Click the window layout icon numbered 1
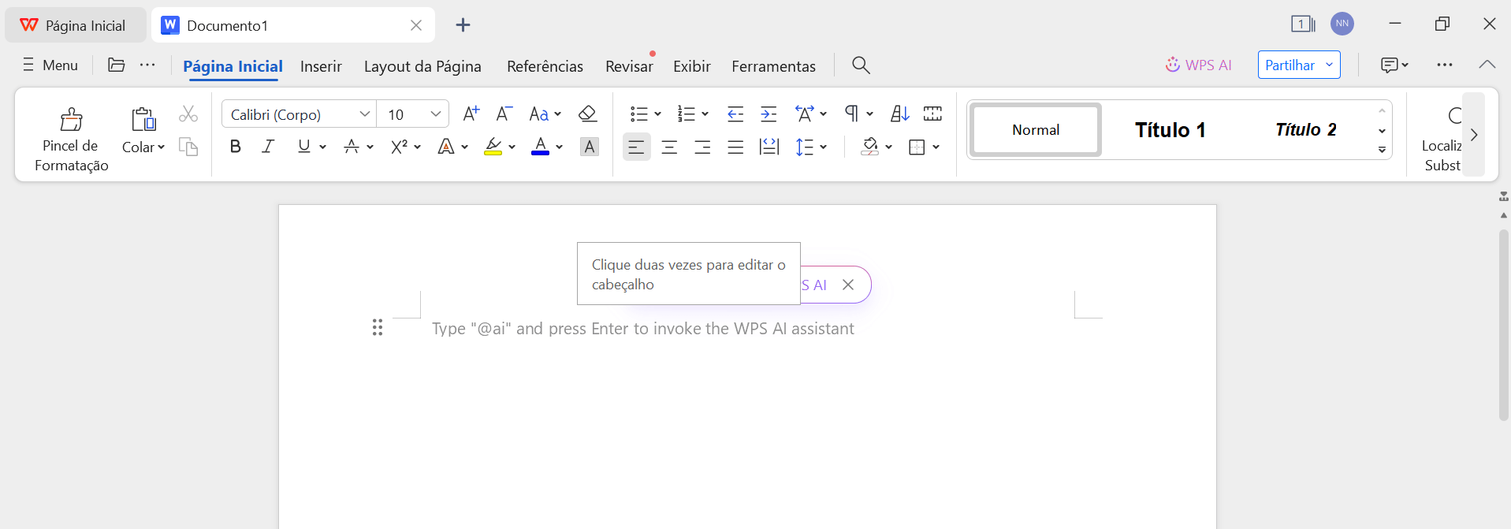 click(x=1303, y=24)
